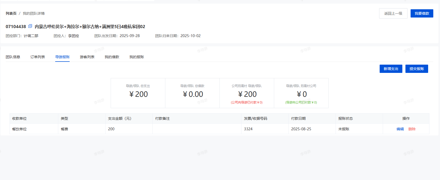Select the 餐饮单位 cell in the table
This screenshot has width=440, height=180.
(20, 129)
